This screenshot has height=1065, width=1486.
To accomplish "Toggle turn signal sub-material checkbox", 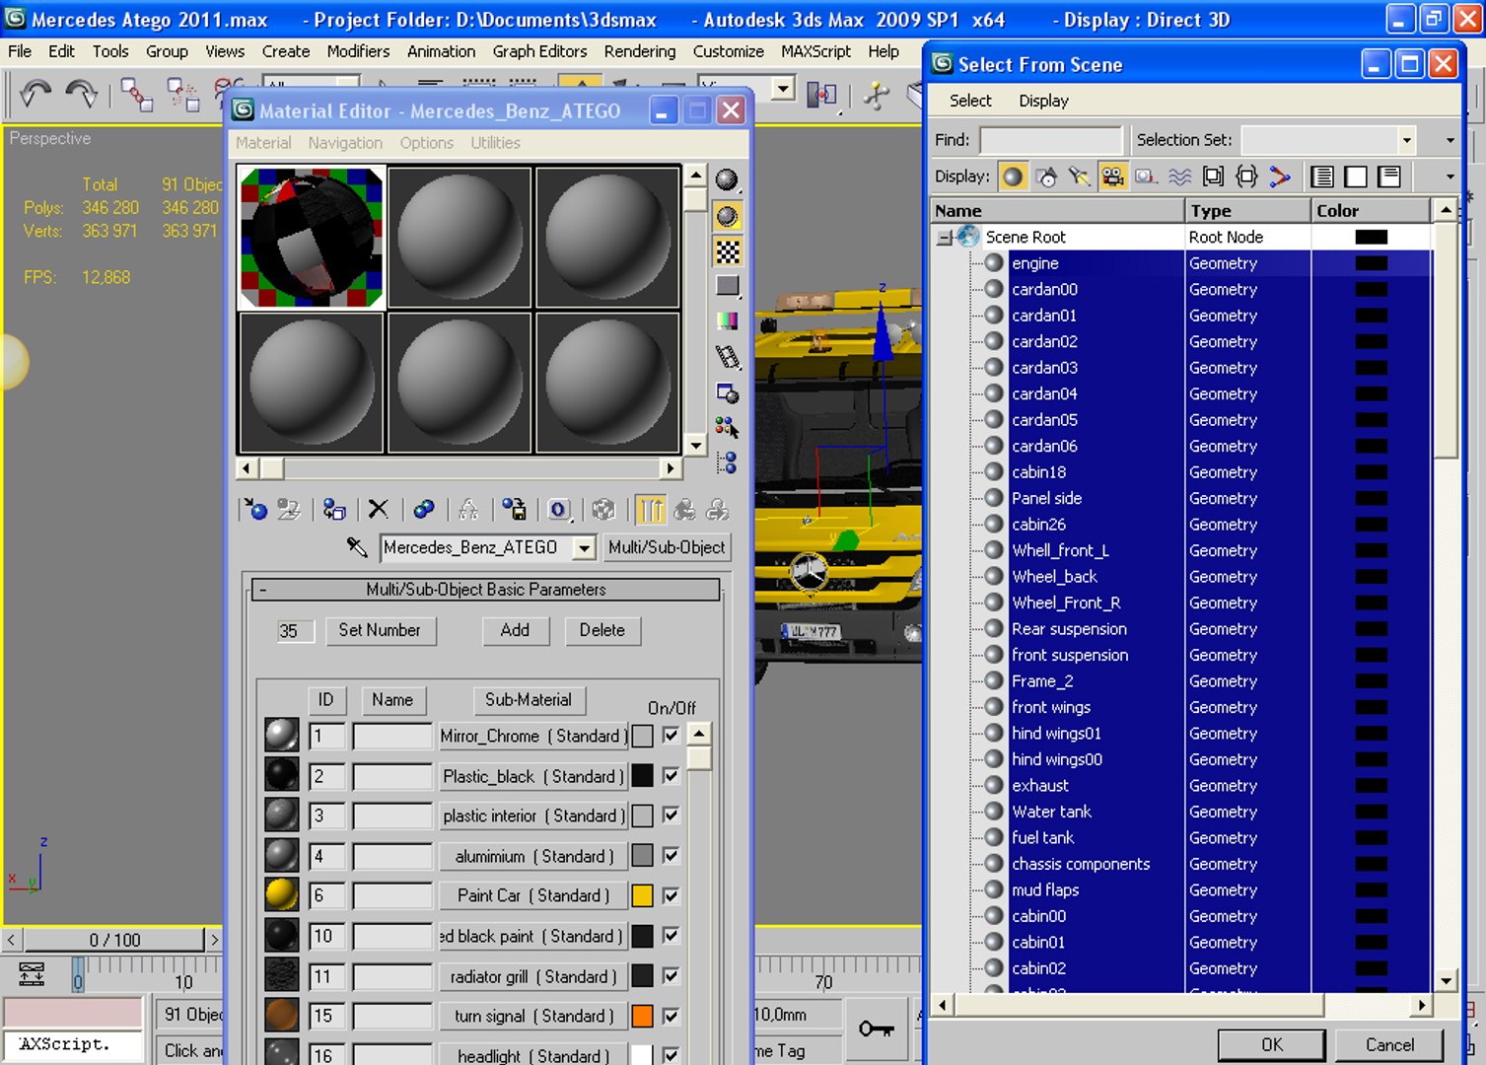I will pyautogui.click(x=671, y=1016).
